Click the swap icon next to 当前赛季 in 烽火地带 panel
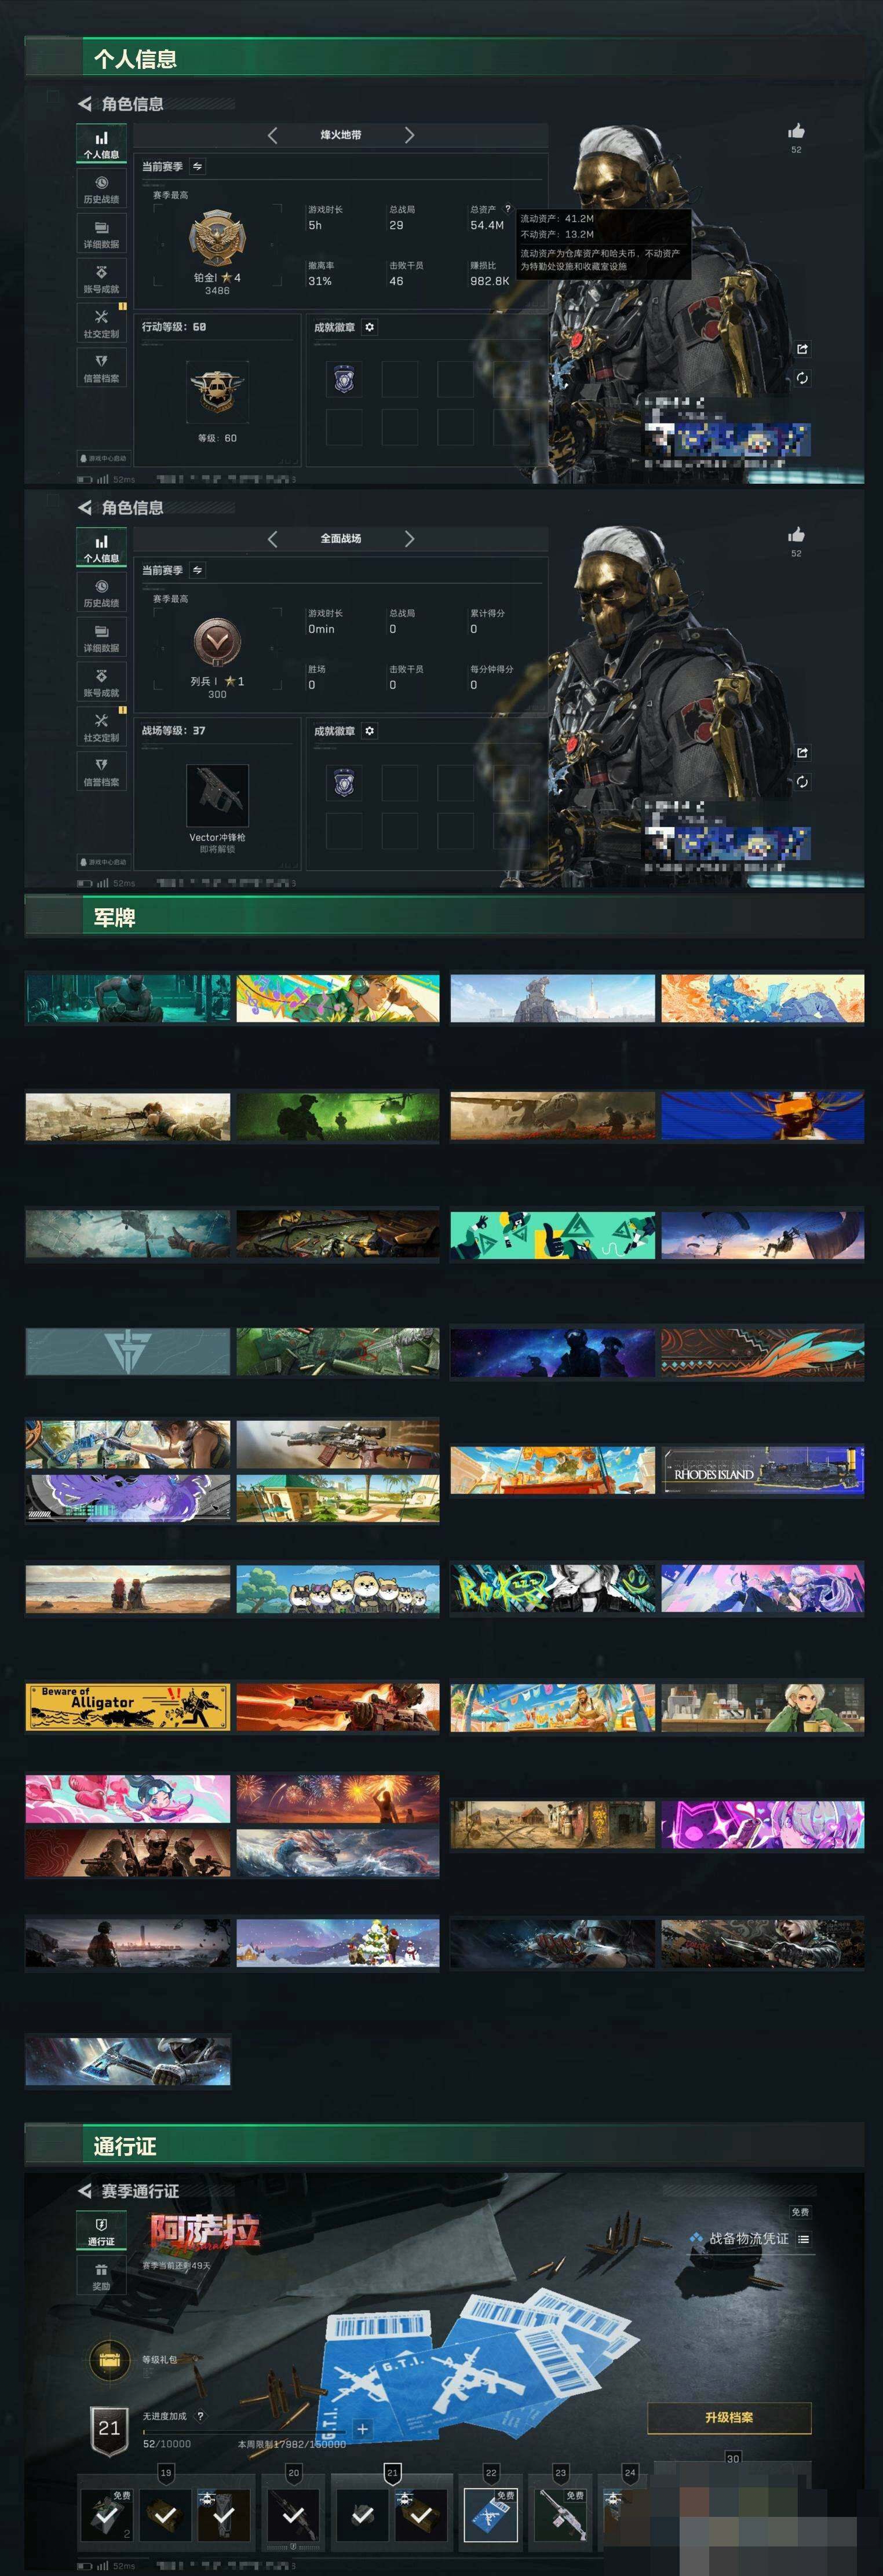The image size is (883, 2576). 197,166
